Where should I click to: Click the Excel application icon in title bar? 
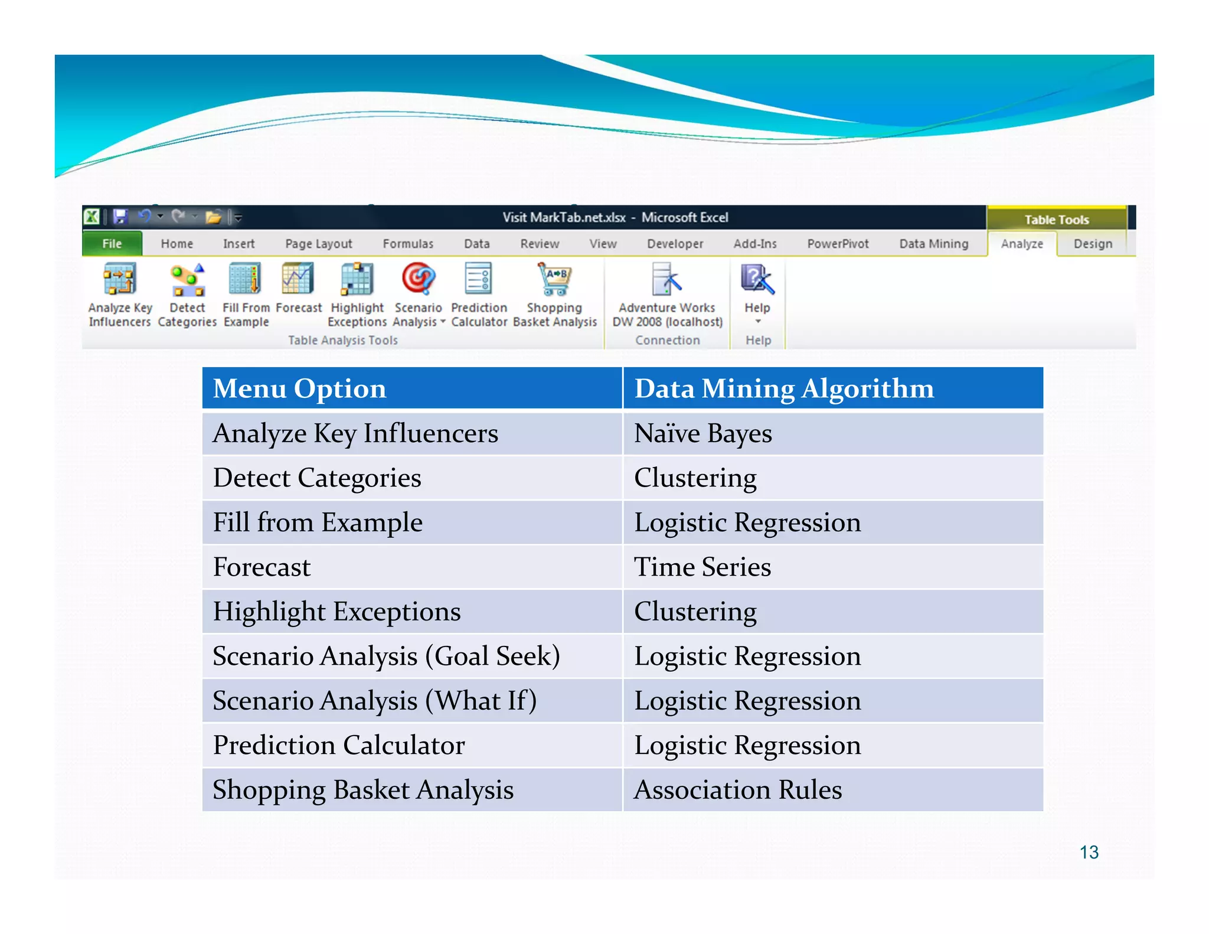point(92,217)
